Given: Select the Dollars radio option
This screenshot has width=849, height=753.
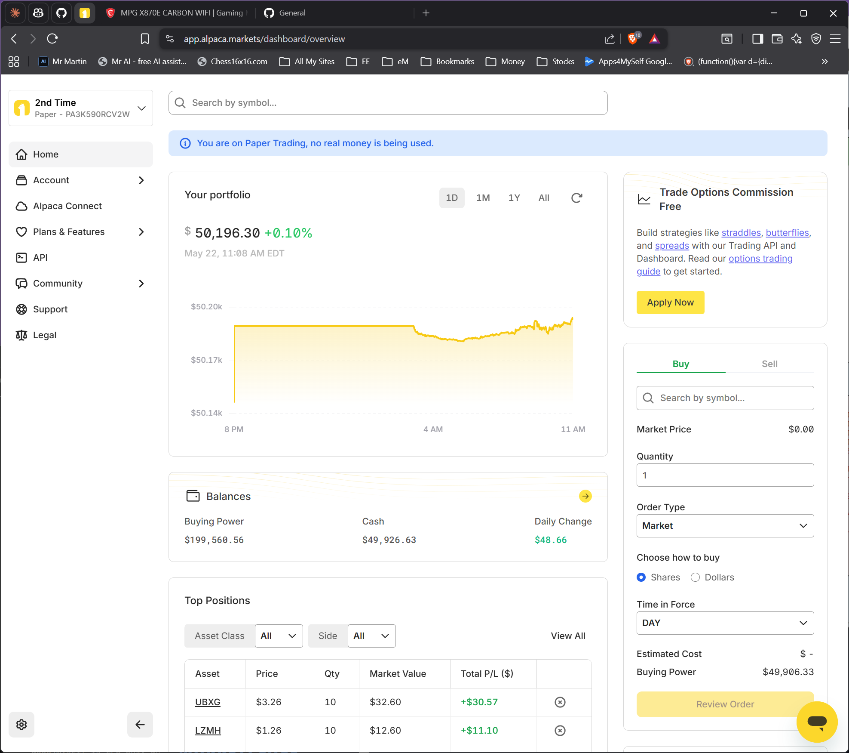Looking at the screenshot, I should pos(695,577).
